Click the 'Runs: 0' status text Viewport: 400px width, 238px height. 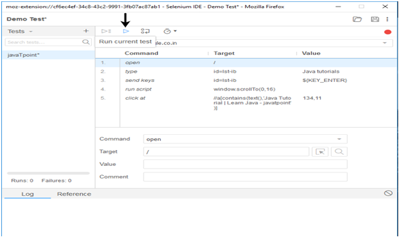[22, 180]
